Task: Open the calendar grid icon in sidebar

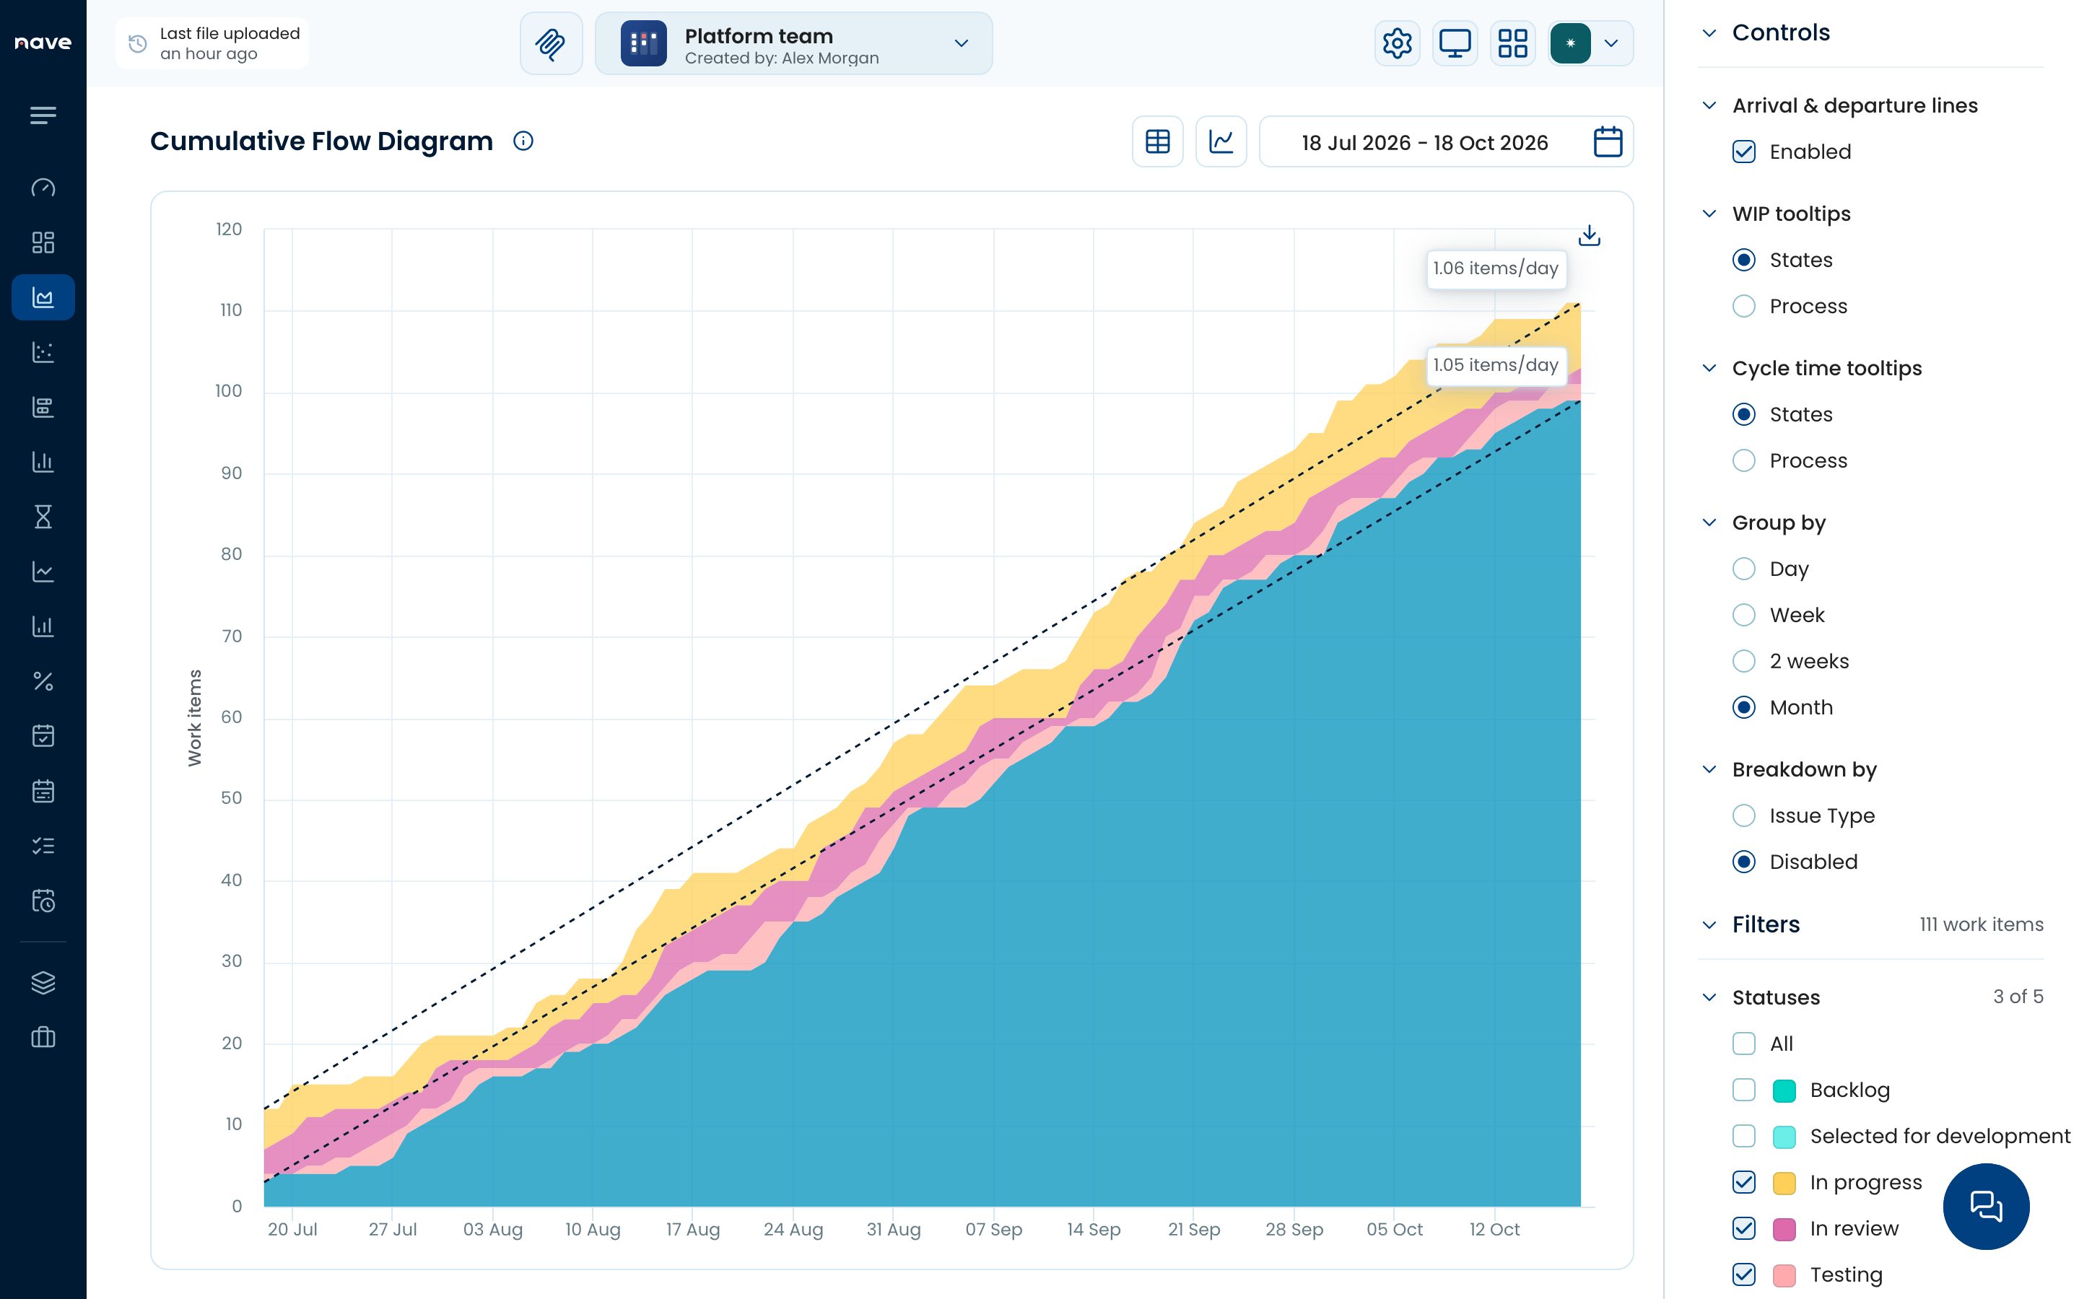Action: (x=43, y=790)
